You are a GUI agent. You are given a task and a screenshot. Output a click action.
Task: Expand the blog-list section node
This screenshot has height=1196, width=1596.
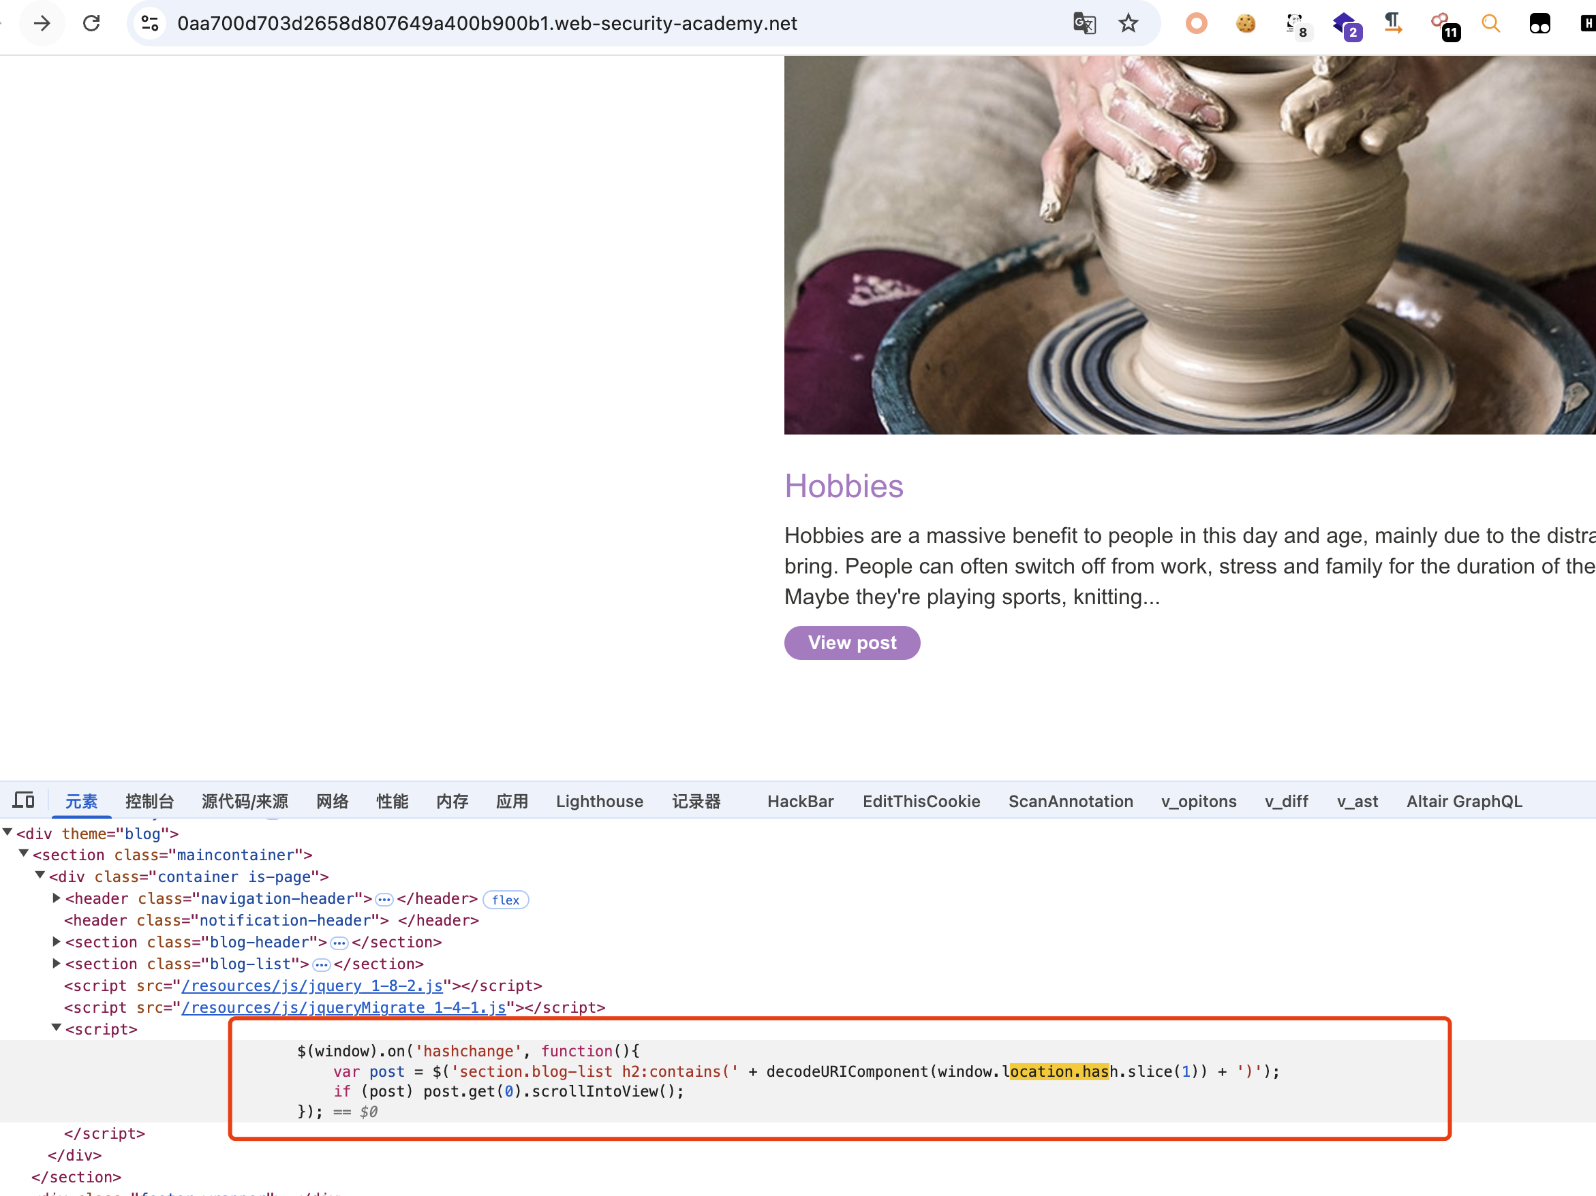57,963
